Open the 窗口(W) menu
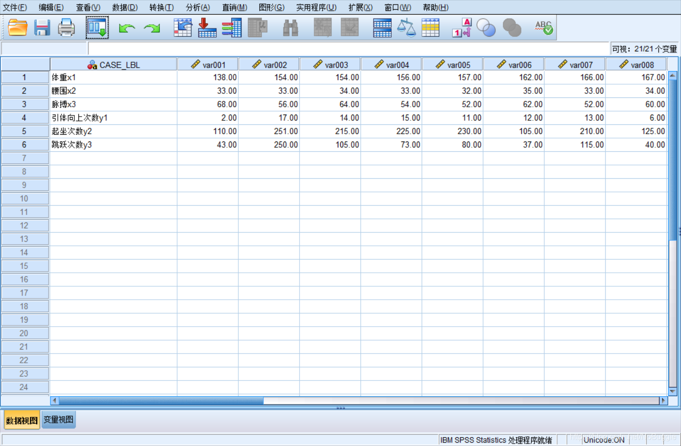 click(398, 7)
